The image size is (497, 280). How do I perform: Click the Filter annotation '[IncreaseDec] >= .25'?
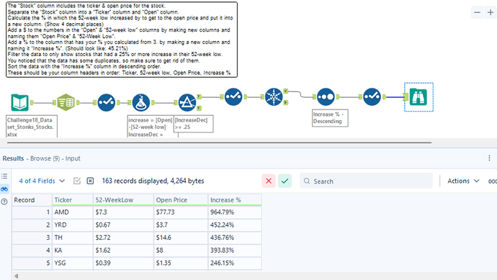[193, 124]
